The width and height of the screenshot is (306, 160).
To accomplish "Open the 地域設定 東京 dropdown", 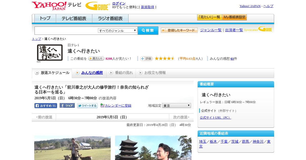I will pyautogui.click(x=176, y=105).
